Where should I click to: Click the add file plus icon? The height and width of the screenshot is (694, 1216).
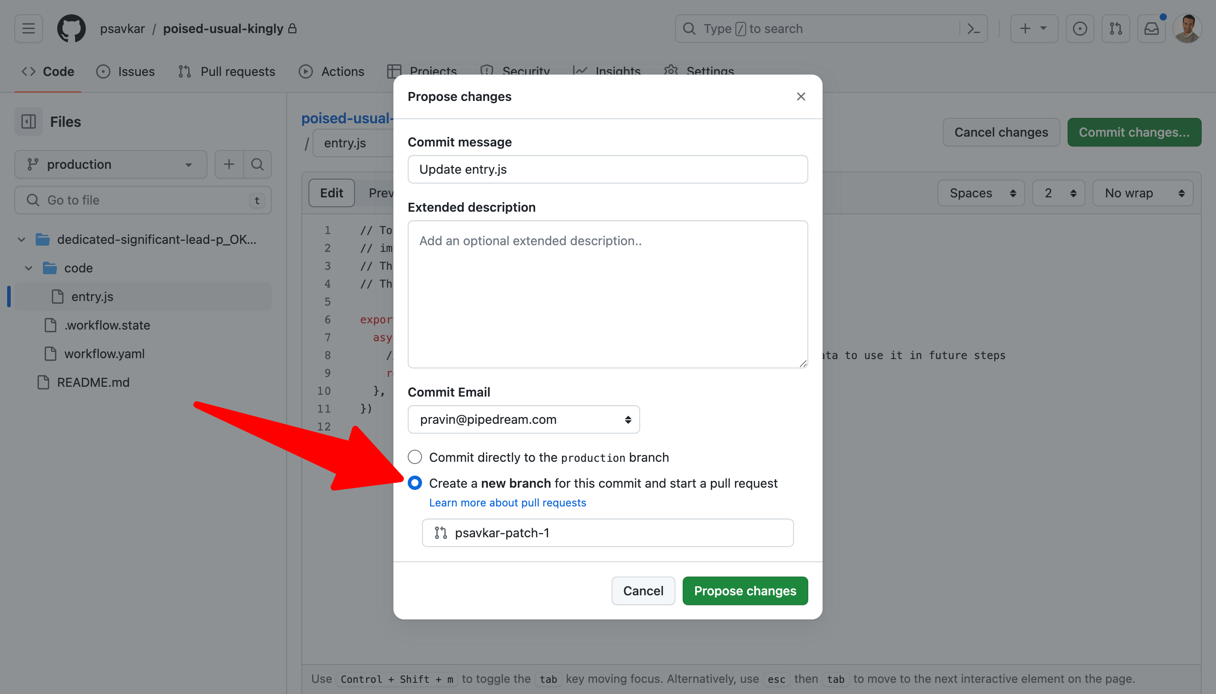click(228, 164)
